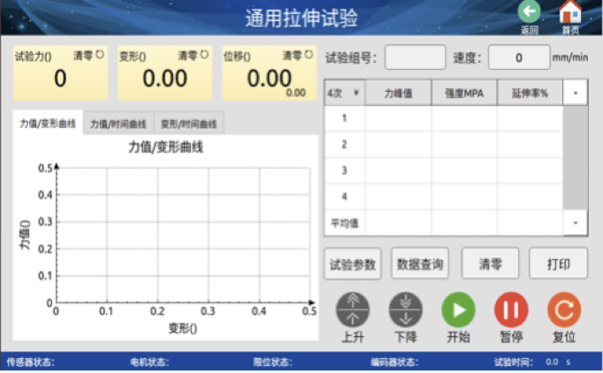The image size is (603, 373).
Task: Open 试验参数 settings button
Action: click(353, 263)
